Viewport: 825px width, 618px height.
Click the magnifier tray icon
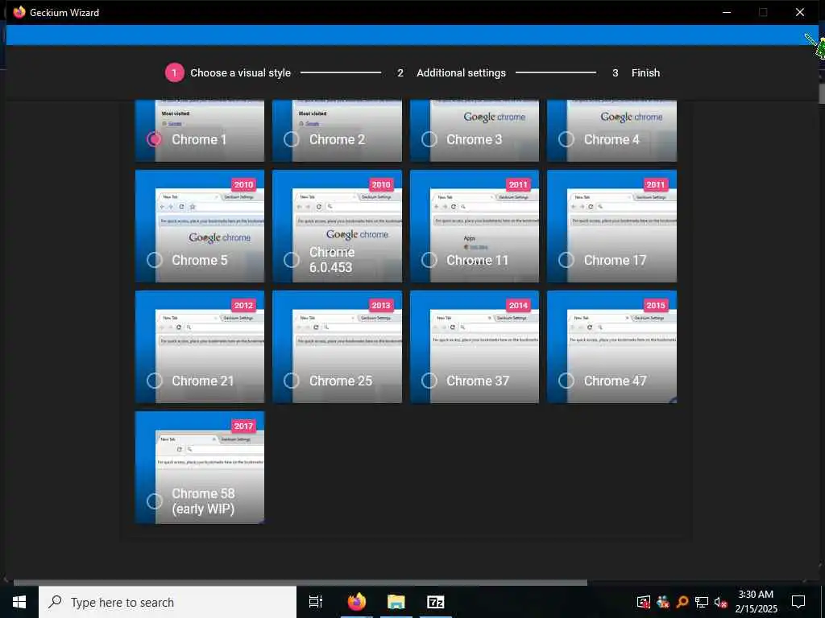[682, 602]
